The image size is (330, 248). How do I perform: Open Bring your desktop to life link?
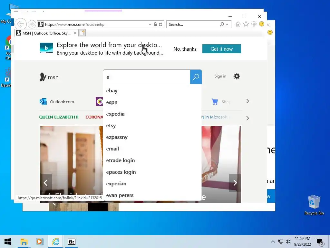[110, 53]
